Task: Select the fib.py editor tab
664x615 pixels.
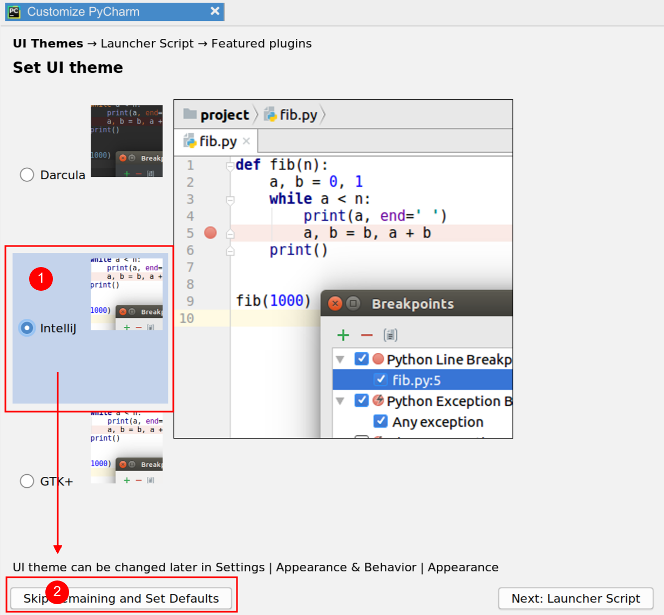Action: [x=216, y=141]
